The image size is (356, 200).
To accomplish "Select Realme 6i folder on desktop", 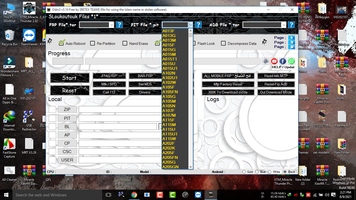I will click(x=342, y=119).
